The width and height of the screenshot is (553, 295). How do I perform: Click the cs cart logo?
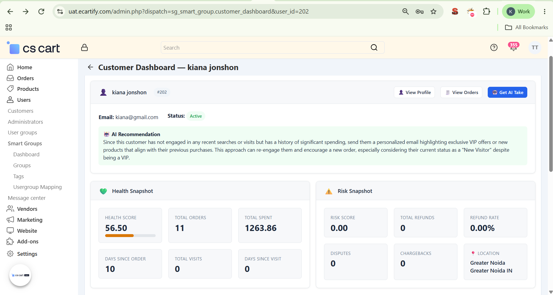click(33, 48)
